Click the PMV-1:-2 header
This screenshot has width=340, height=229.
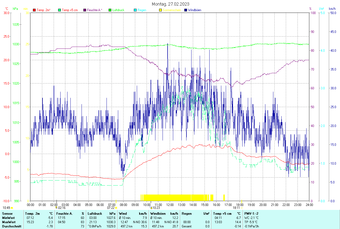pos(251,213)
